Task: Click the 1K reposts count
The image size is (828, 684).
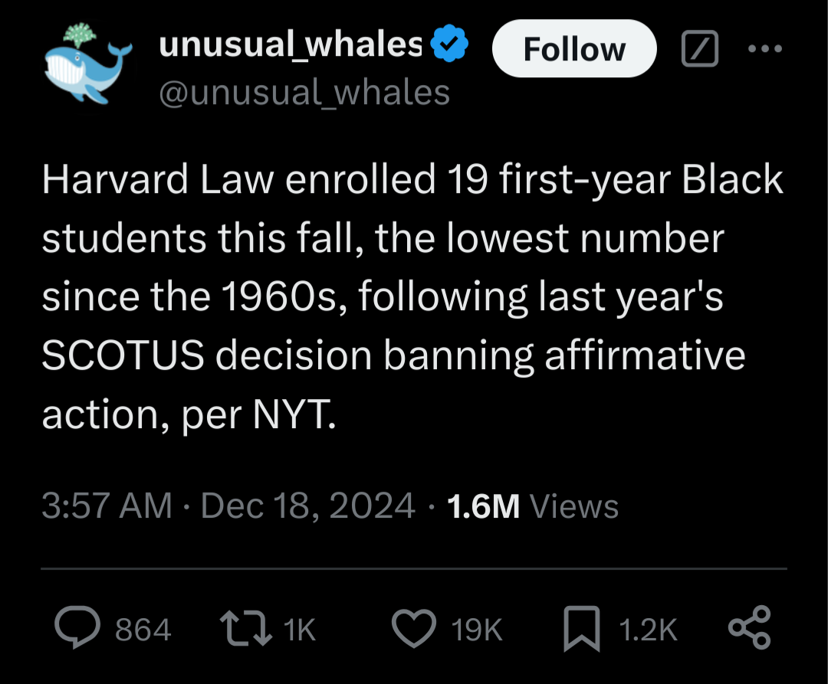Action: tap(299, 630)
